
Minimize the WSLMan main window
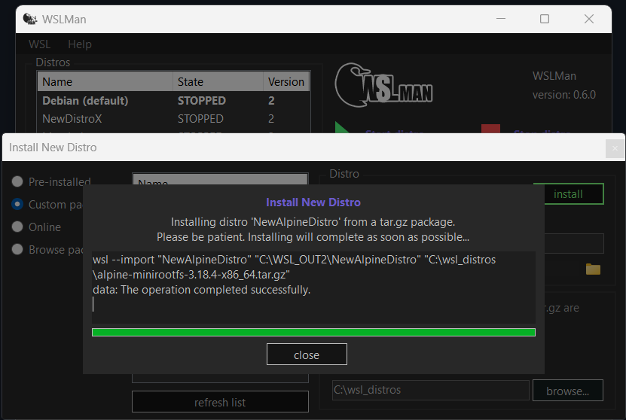(503, 19)
